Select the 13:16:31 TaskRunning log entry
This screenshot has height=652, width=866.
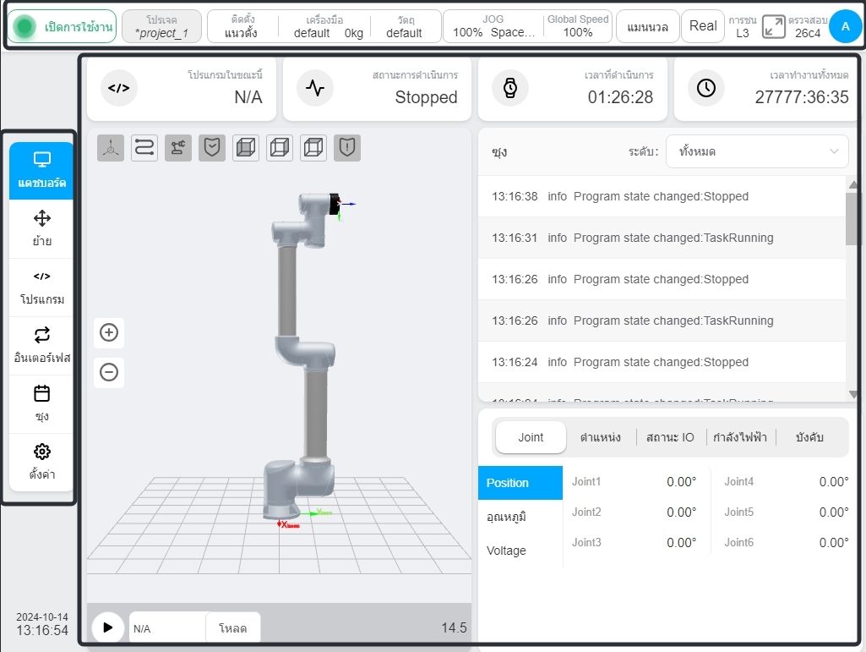[x=662, y=238]
